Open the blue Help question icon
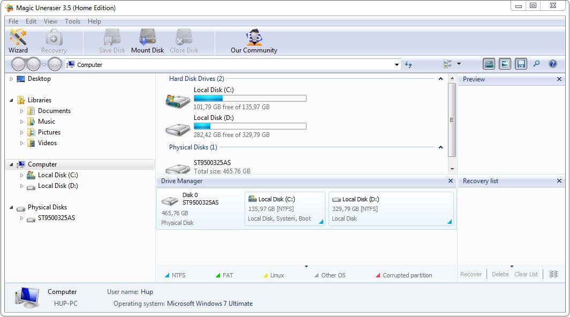570x317 pixels. [552, 64]
